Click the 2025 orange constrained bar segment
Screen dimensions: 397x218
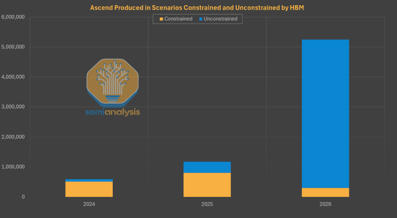[207, 185]
